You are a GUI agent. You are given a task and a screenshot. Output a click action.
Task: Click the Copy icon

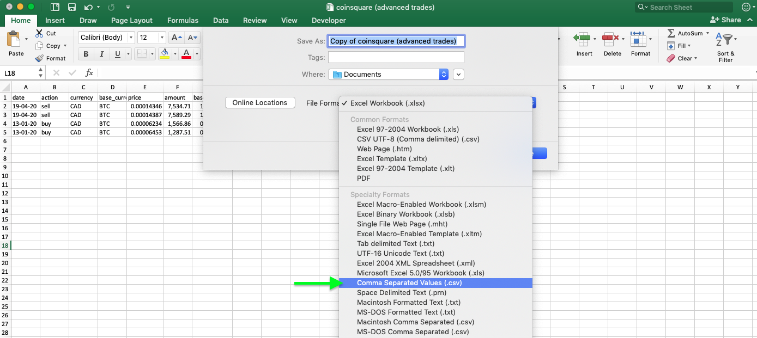pos(39,46)
